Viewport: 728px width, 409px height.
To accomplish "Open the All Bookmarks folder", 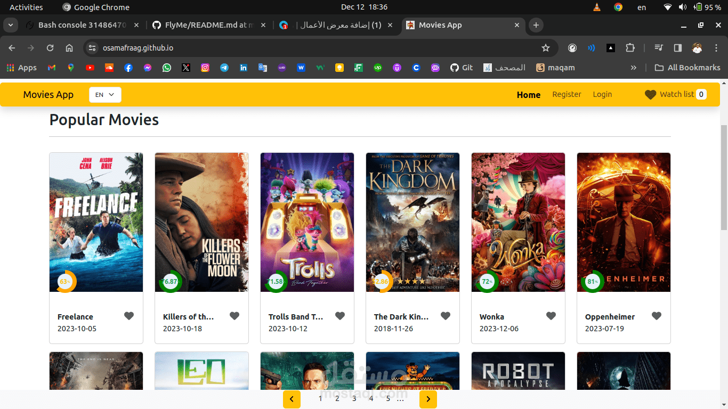I will [687, 68].
